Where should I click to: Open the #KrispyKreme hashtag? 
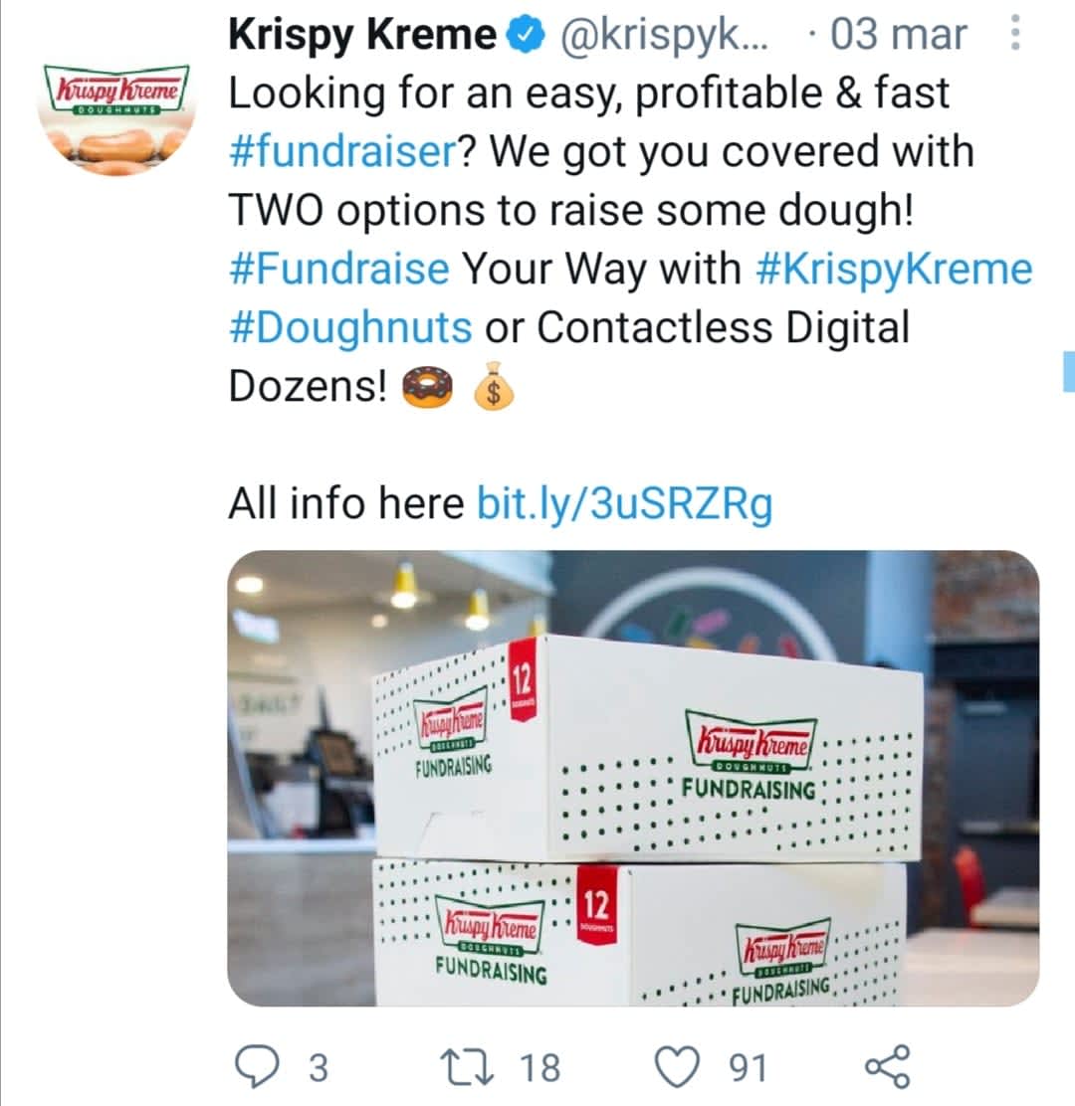(893, 269)
